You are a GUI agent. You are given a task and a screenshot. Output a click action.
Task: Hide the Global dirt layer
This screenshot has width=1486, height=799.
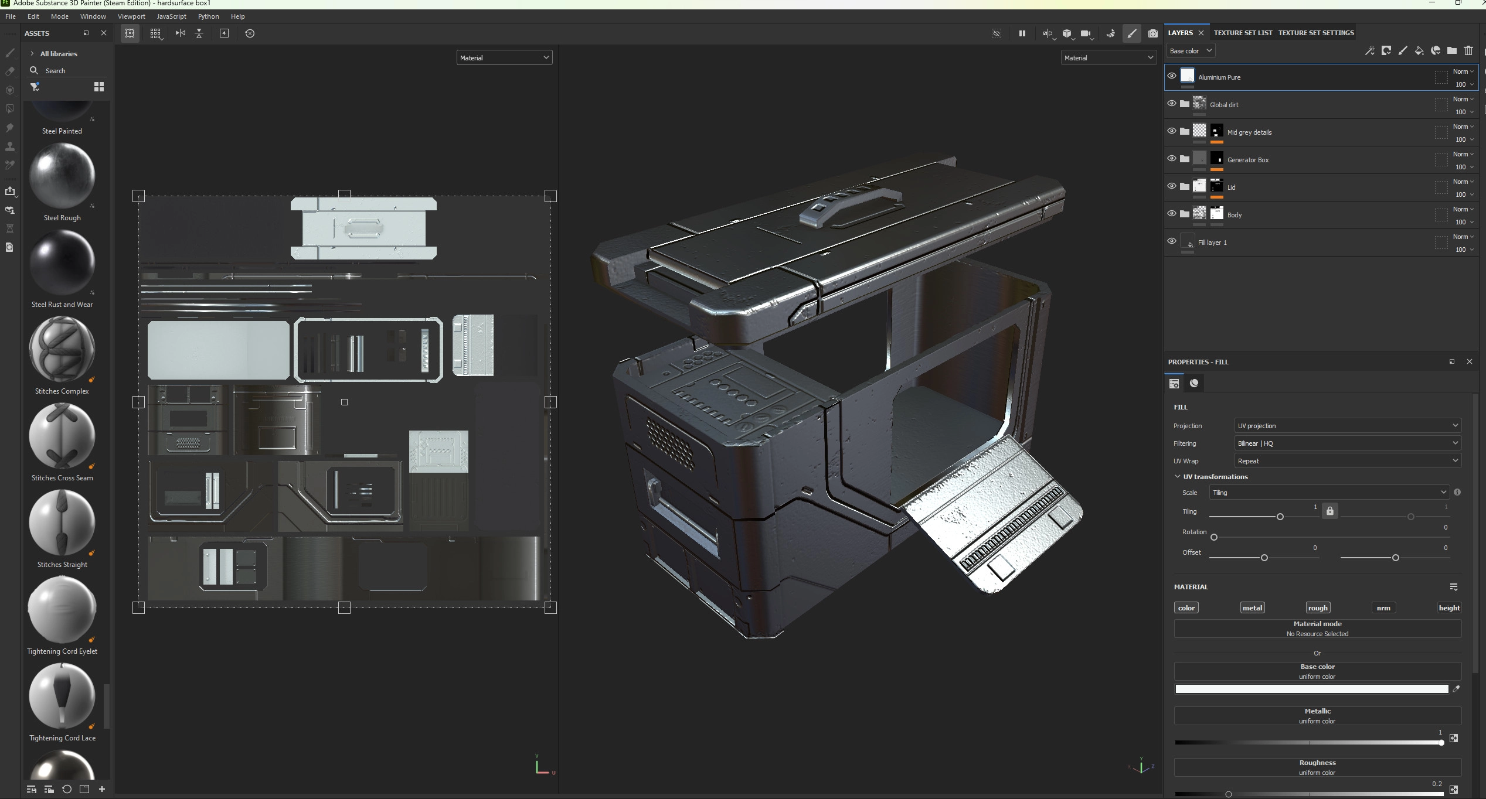click(1171, 104)
